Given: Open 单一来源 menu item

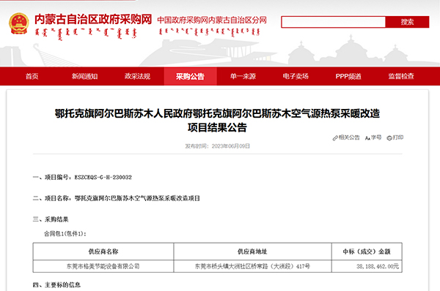Looking at the screenshot, I should point(243,76).
